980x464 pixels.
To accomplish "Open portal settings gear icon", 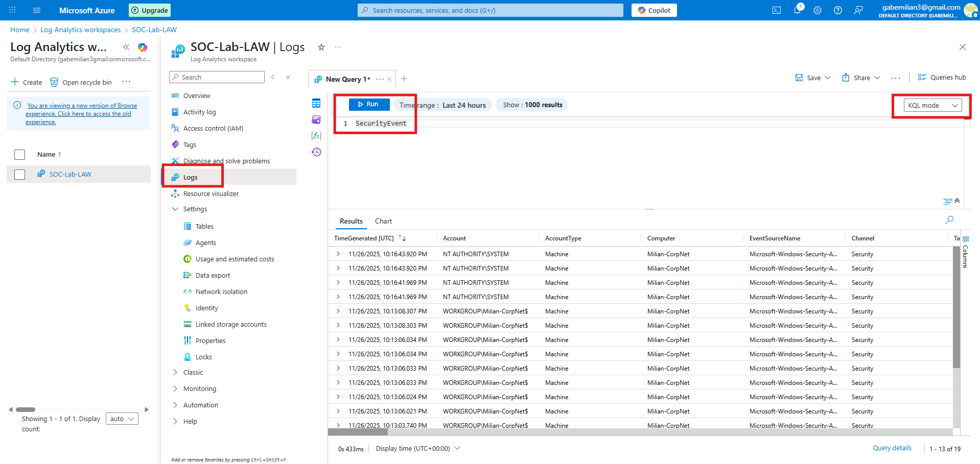I will pyautogui.click(x=818, y=10).
